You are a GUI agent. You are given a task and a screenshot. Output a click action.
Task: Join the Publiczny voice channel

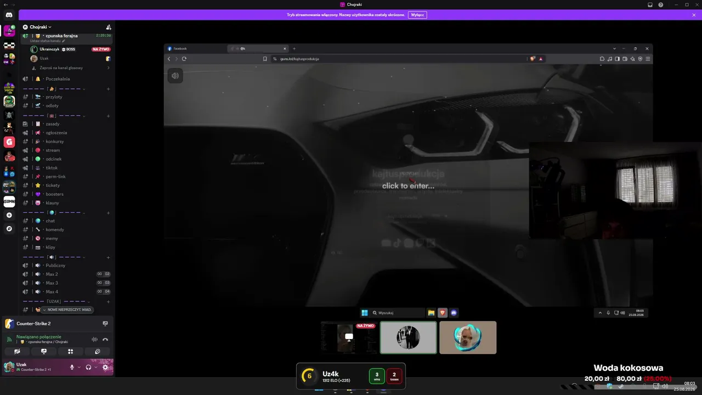[67, 266]
